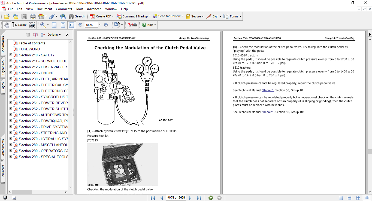Jump to the first page

tap(153, 198)
